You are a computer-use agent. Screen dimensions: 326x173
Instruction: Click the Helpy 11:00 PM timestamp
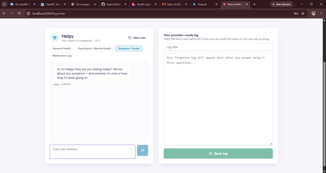coord(62,84)
